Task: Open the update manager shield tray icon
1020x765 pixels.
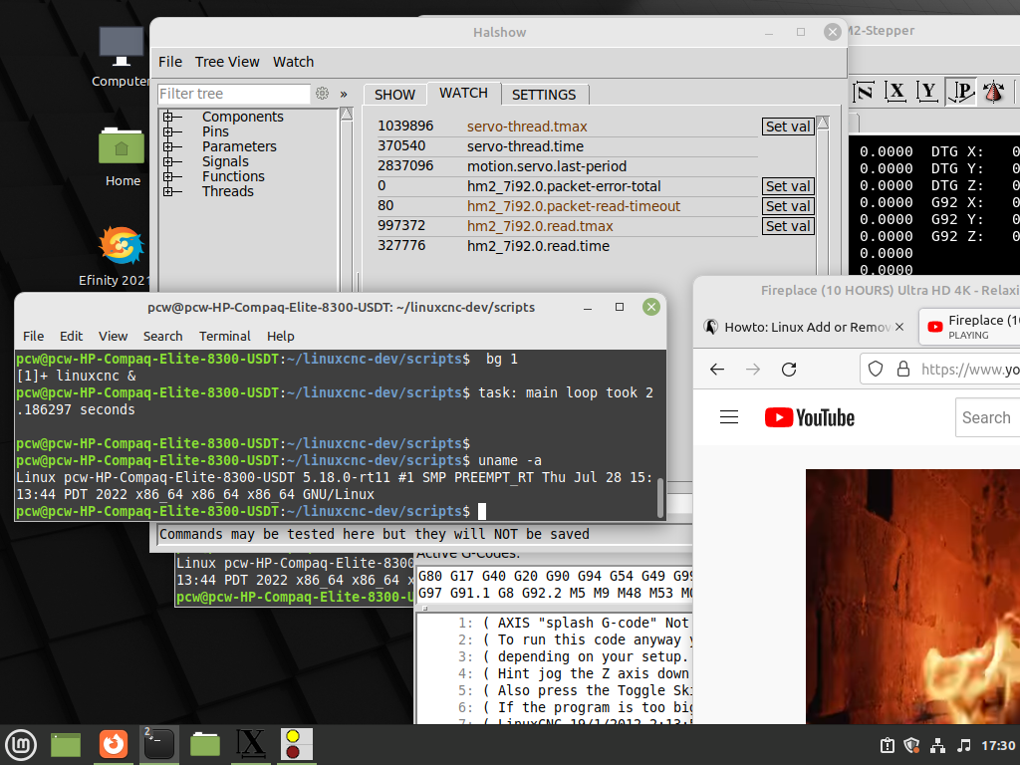Action: [x=912, y=745]
